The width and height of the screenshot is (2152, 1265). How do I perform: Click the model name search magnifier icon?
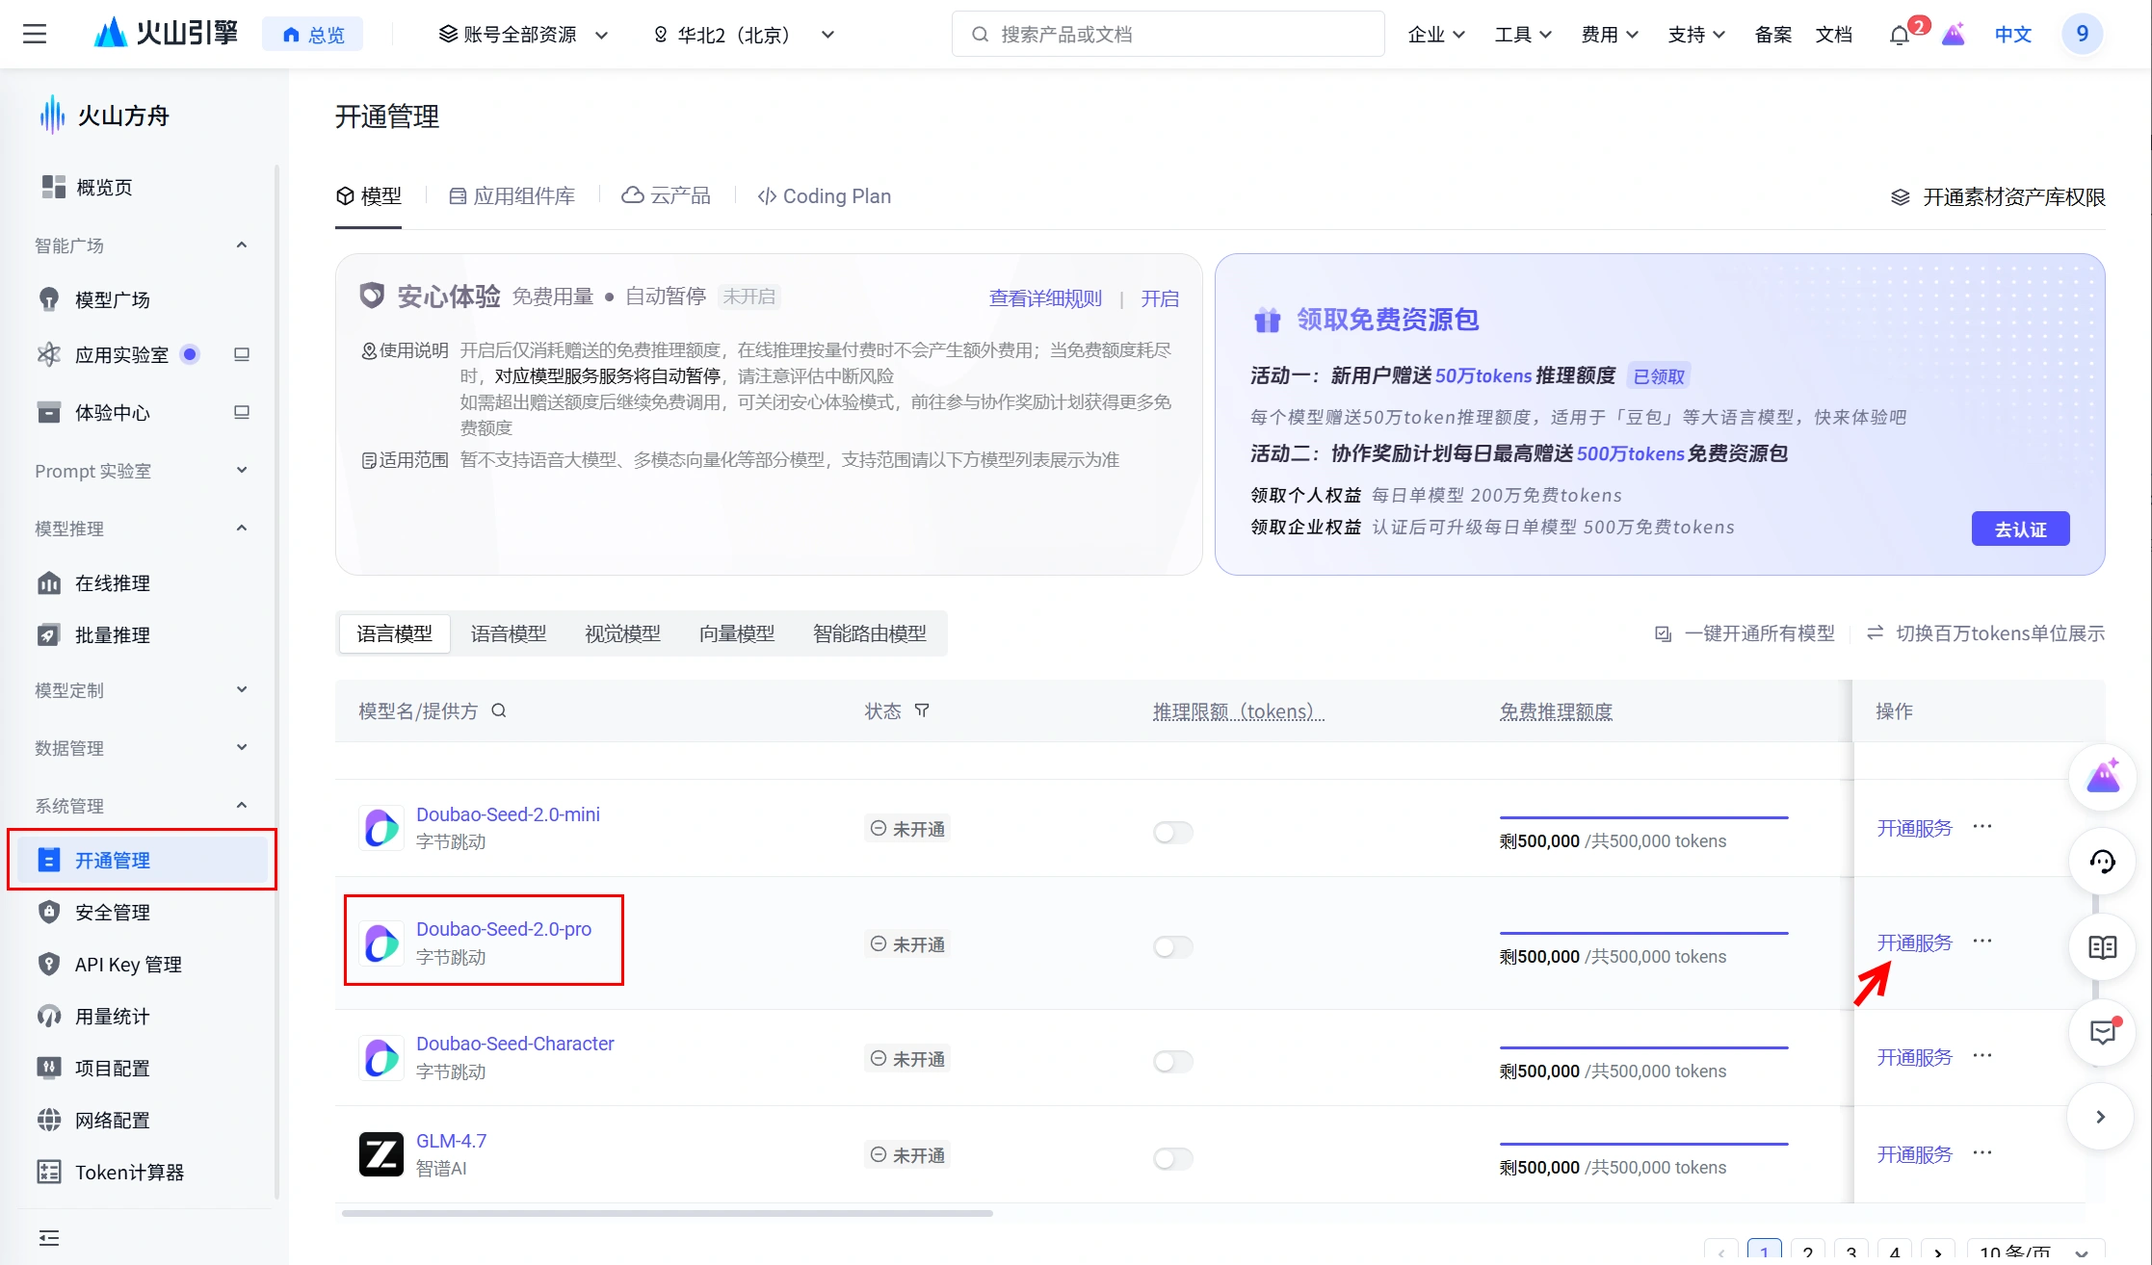(x=499, y=710)
